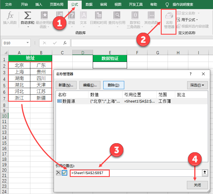213x194 pixels.
Task: Open the Date and Time functions icon
Action: (x=98, y=16)
